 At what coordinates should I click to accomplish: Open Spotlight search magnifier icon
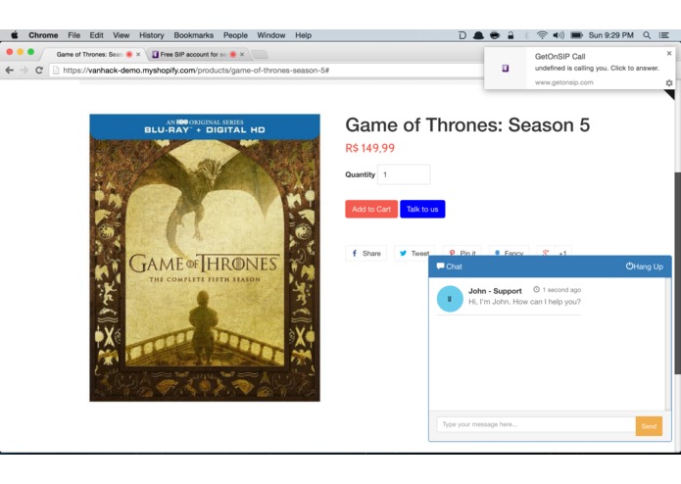pyautogui.click(x=647, y=35)
